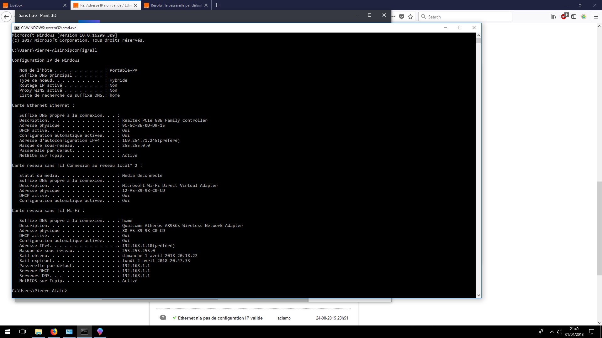Click in the Firefox Search field

tap(467, 17)
